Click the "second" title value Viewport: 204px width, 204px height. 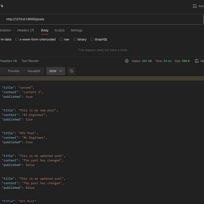26,88
